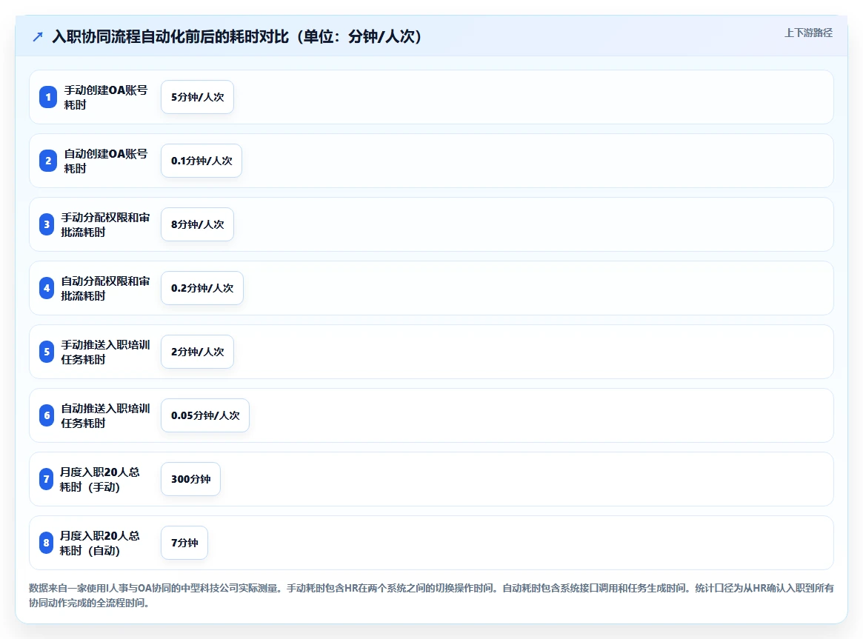Click number badge 1 for 手动创建OA账号耗时

point(48,97)
